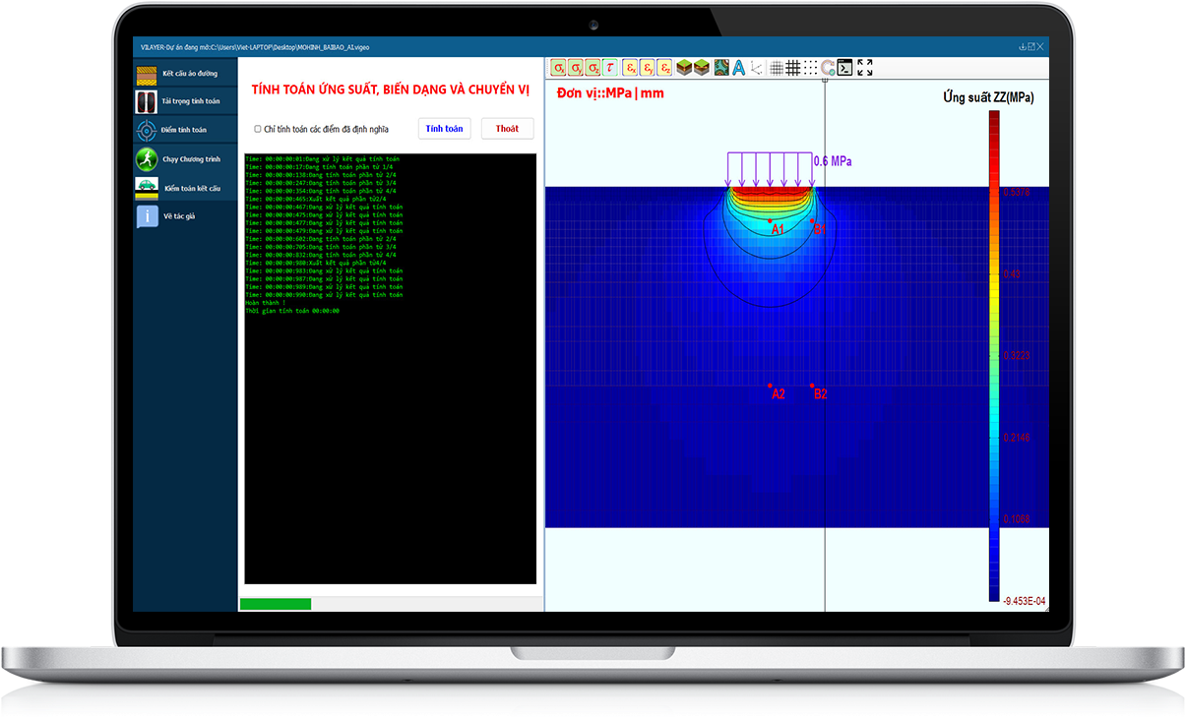
Task: Enable 'Chỉ tính toán các điểm đã định nghĩa'
Action: (x=258, y=129)
